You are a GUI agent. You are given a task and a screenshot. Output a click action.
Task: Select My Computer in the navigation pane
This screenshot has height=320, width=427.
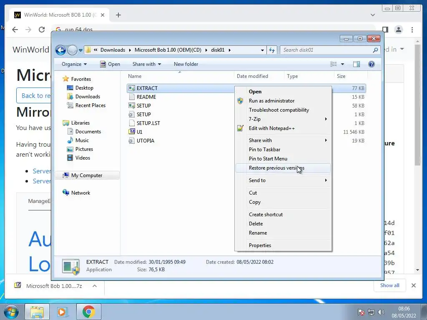click(87, 175)
